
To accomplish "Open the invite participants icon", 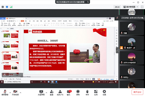I will click(x=52, y=93).
